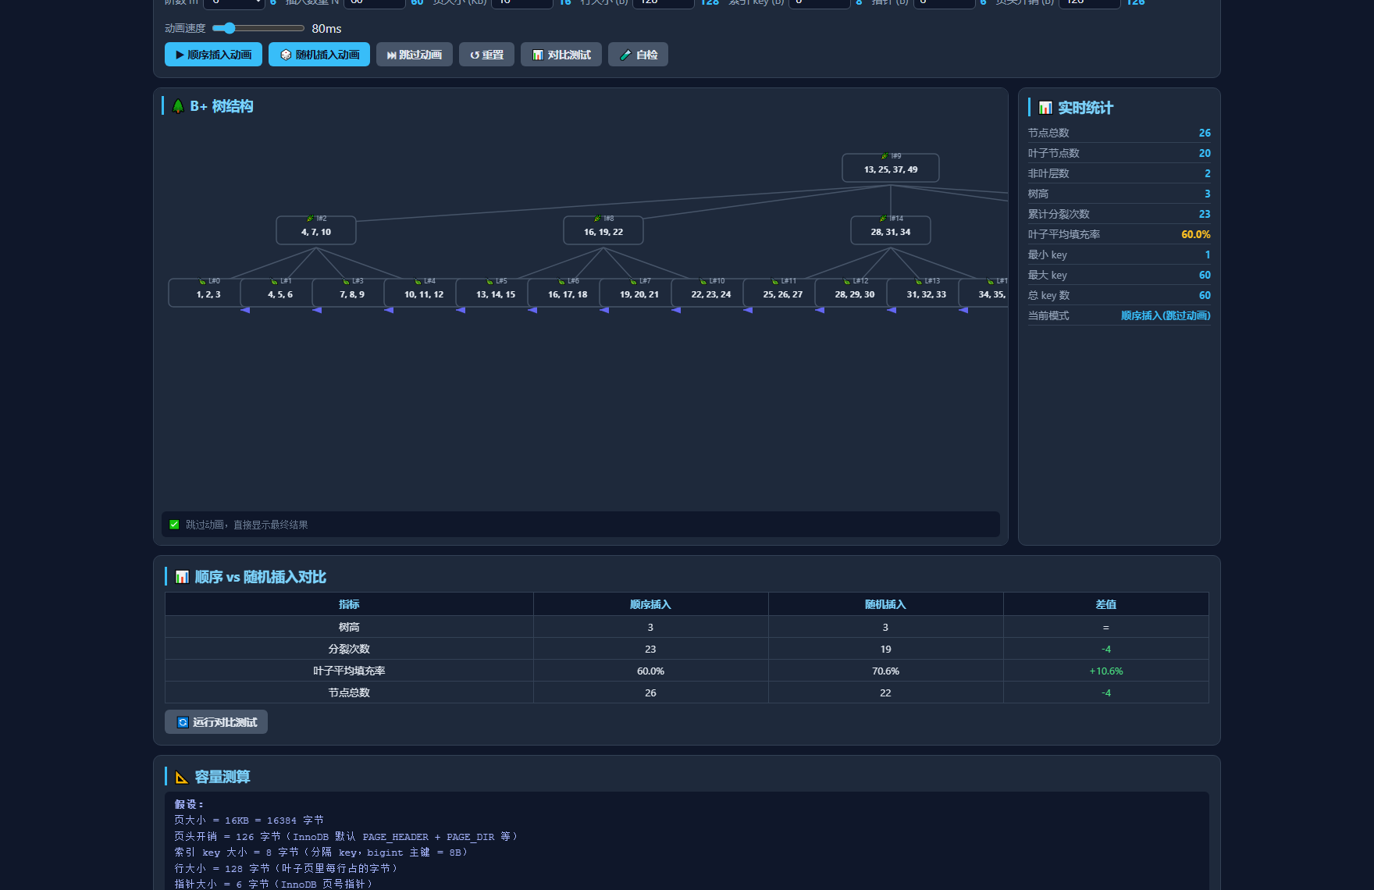Screen dimensions: 1374x890
Task: Reset the tree with the 重置 button
Action: (486, 55)
